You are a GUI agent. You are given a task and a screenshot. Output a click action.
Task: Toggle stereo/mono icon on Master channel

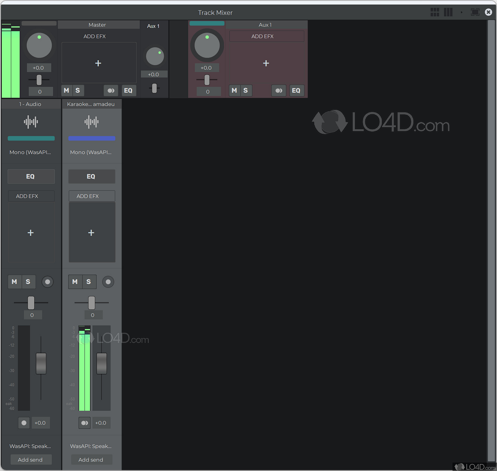point(111,91)
